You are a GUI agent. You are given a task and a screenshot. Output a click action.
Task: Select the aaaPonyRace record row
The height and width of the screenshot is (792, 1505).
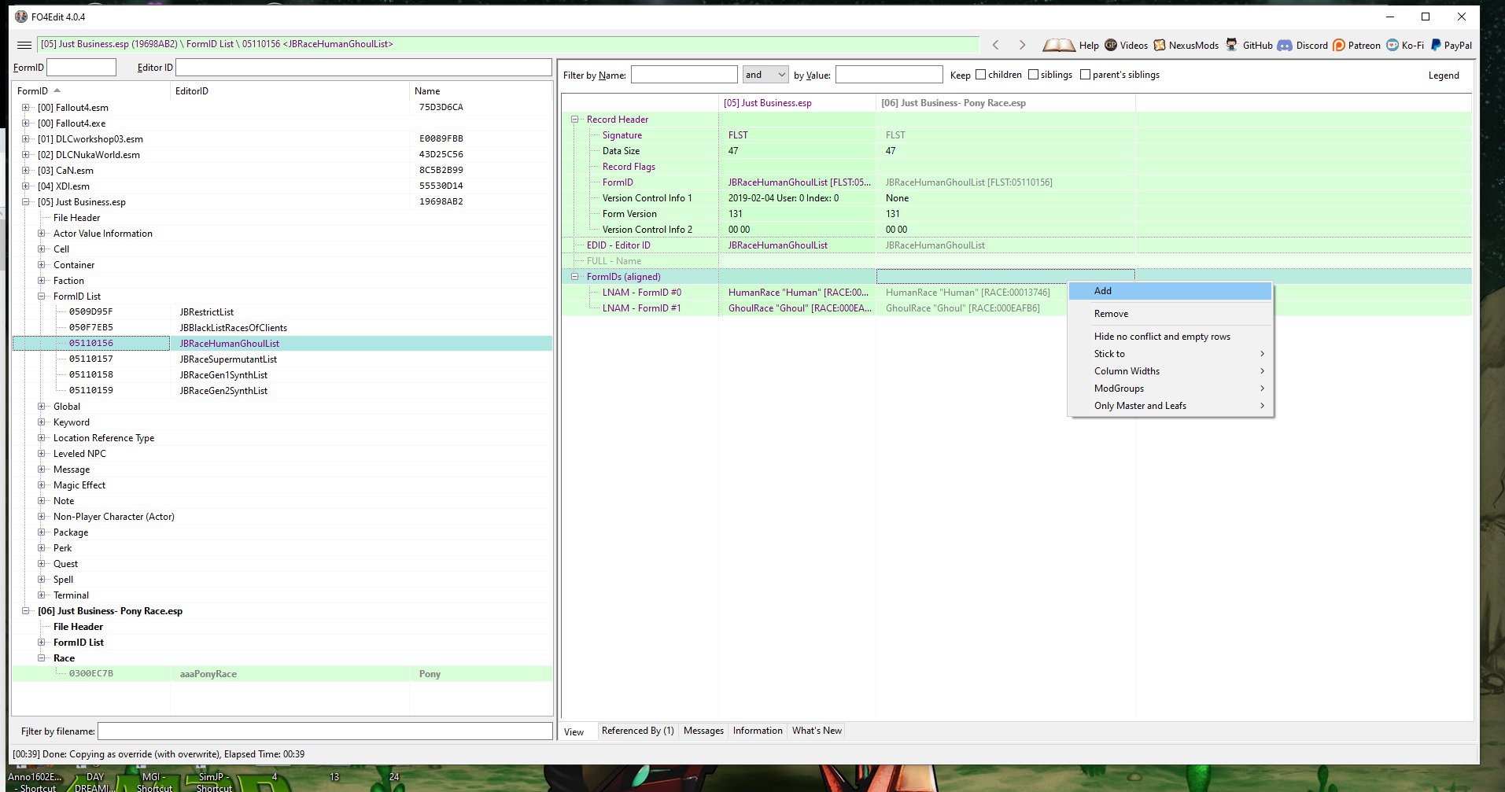(x=282, y=674)
